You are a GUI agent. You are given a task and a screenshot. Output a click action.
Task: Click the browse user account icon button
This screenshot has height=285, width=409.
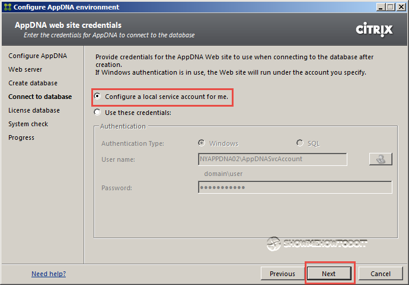pos(381,159)
